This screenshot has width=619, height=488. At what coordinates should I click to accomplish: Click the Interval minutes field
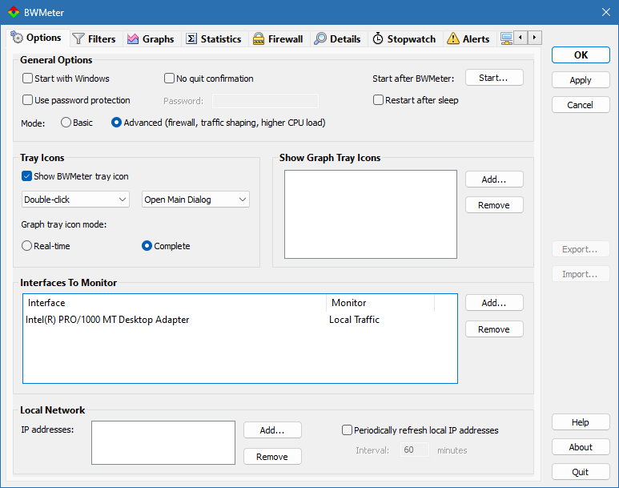click(x=415, y=450)
